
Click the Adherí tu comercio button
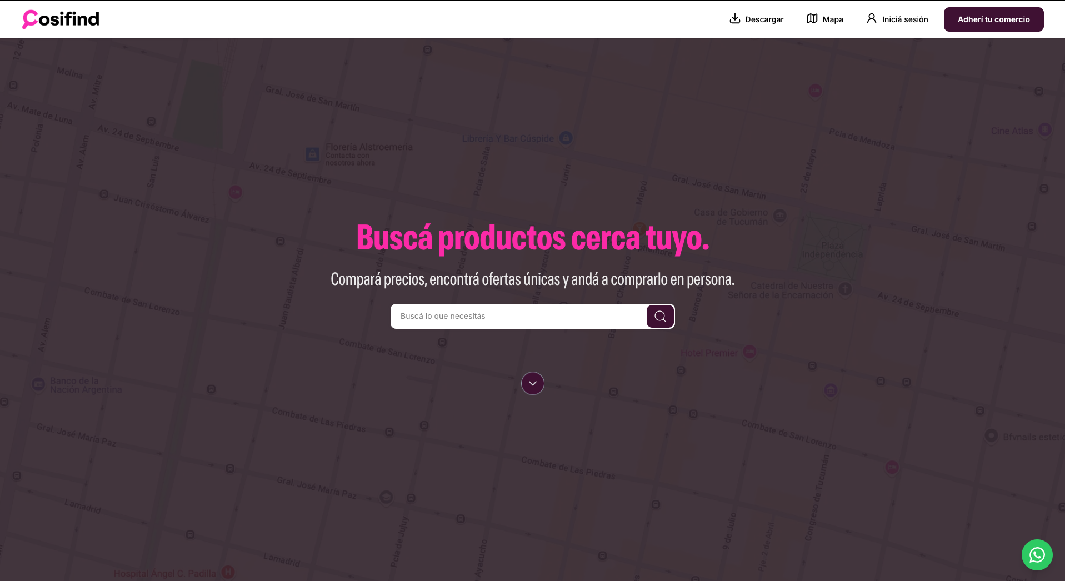[993, 19]
